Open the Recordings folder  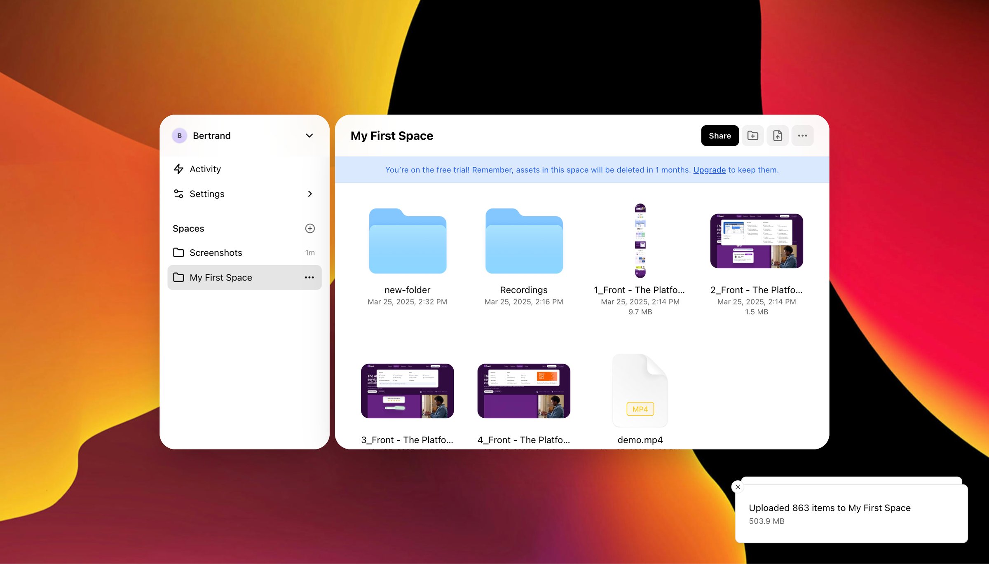(524, 241)
